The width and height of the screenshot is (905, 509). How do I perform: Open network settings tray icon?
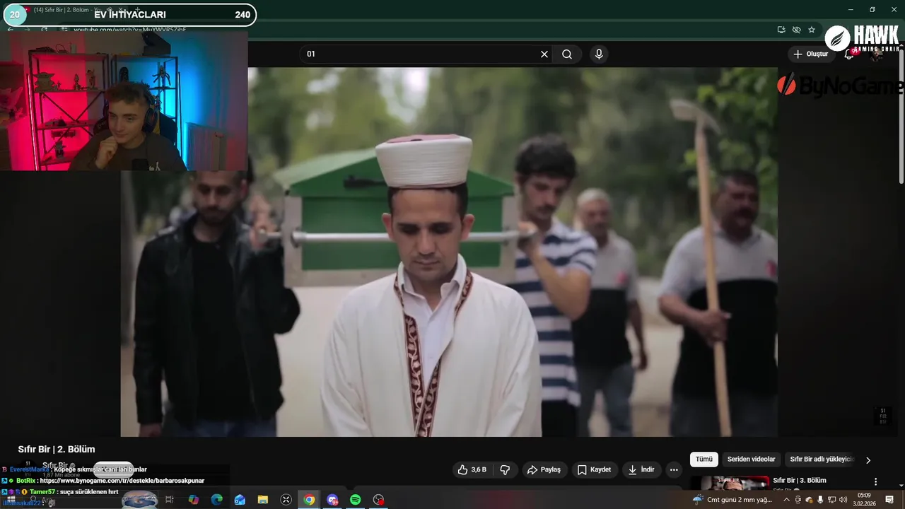[x=831, y=500]
